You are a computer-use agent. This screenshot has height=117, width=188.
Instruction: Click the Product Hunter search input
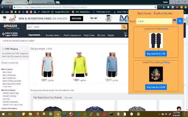pos(154,21)
